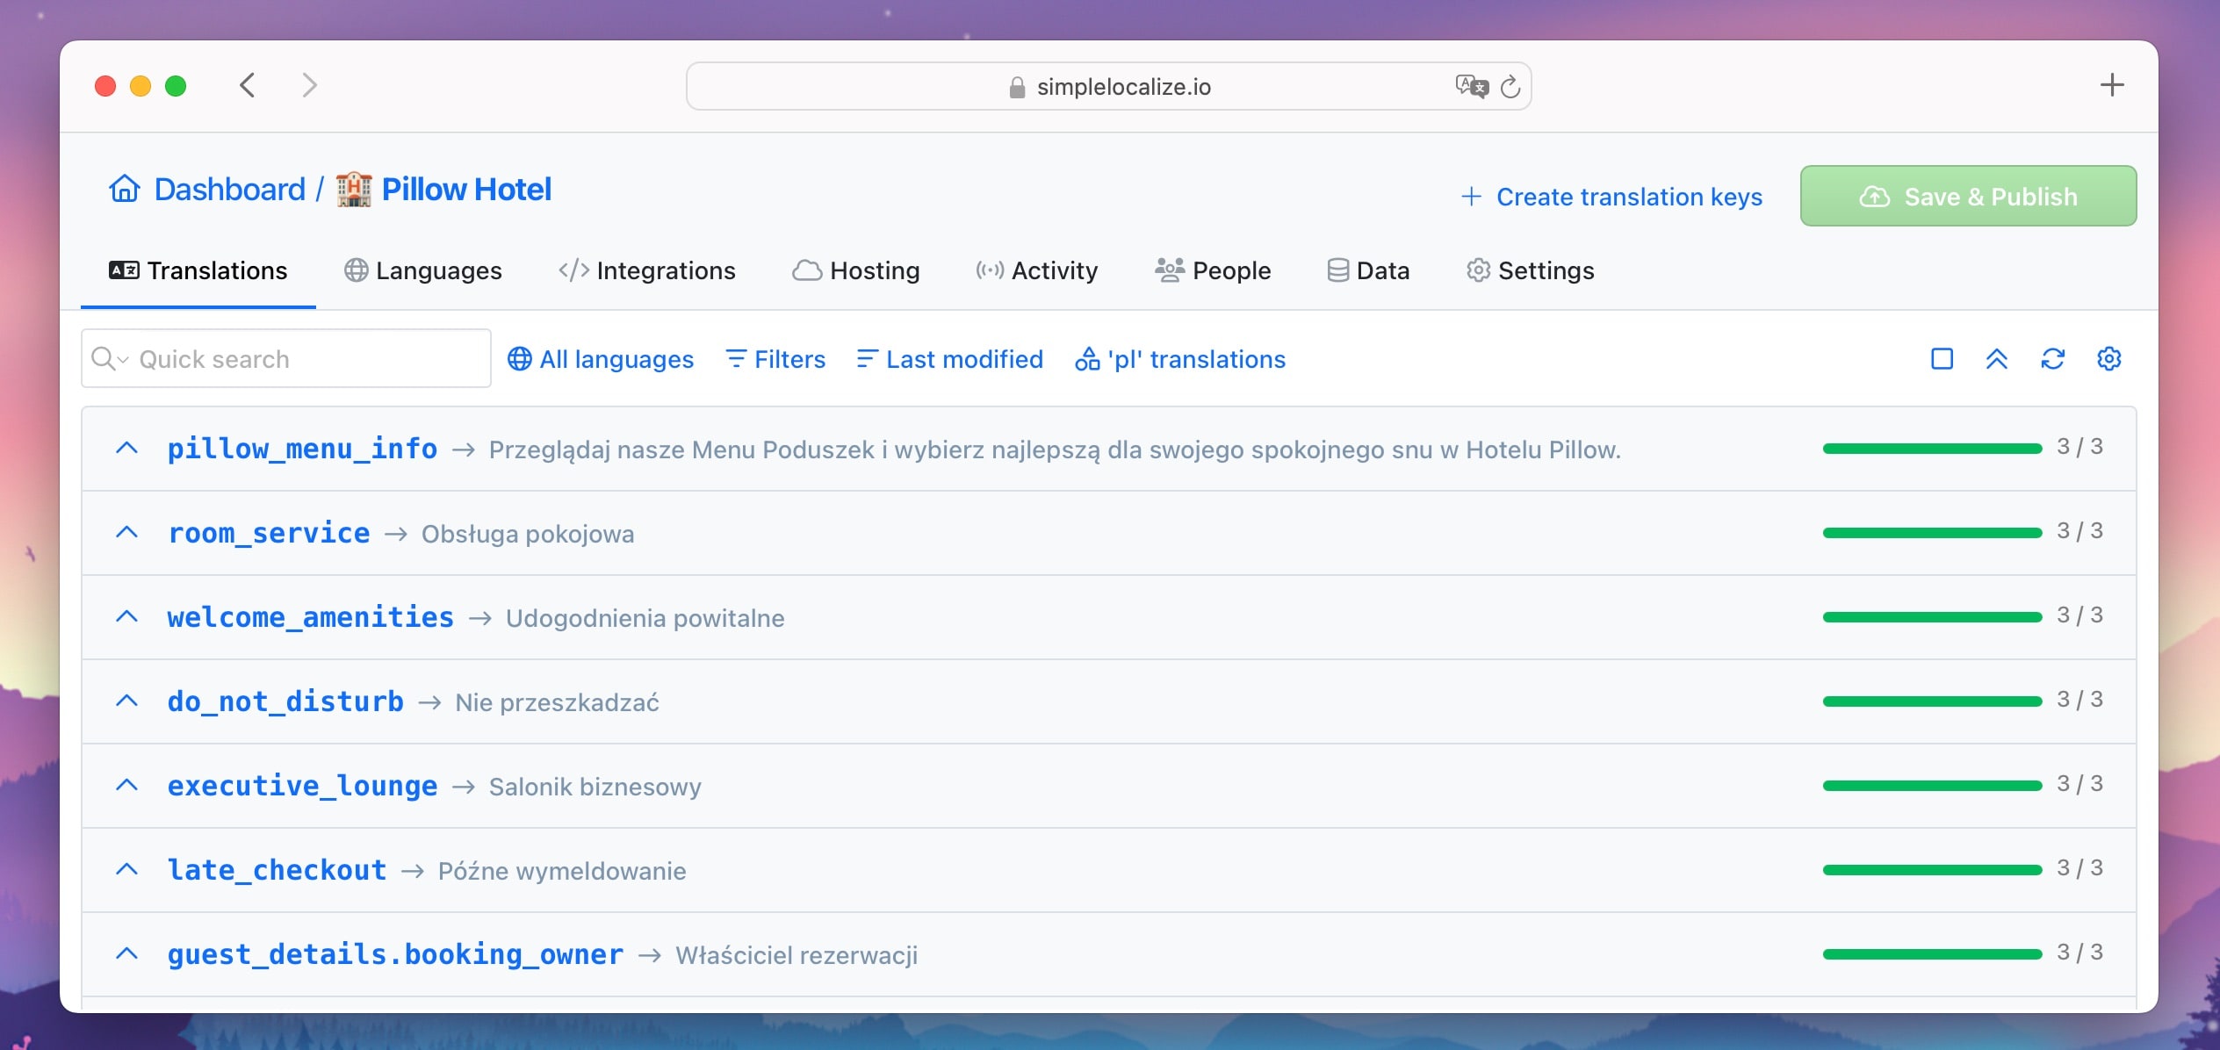Click the Pillow Hotel project link
Viewport: 2220px width, 1050px height.
[x=466, y=189]
